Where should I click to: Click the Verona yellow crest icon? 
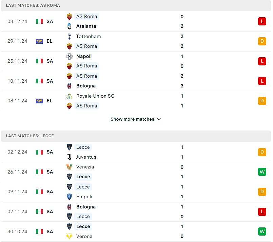point(69,236)
